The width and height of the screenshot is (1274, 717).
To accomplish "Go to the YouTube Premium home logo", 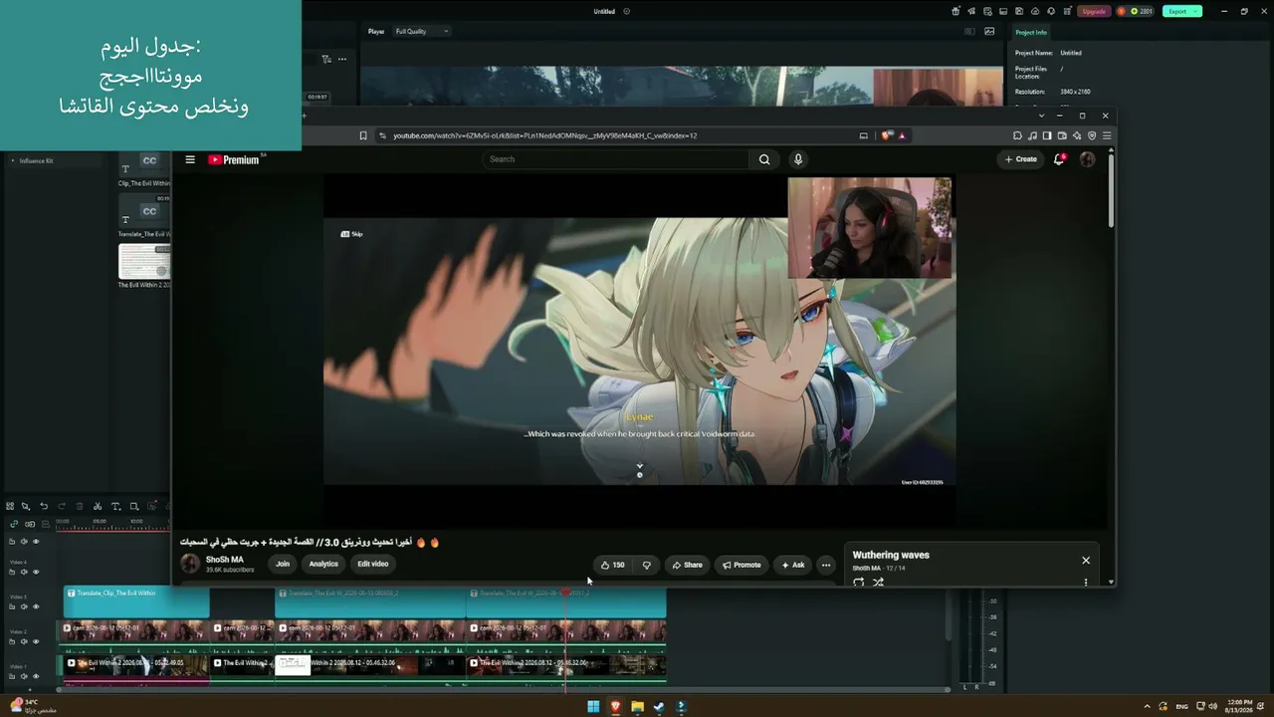I will [x=234, y=159].
